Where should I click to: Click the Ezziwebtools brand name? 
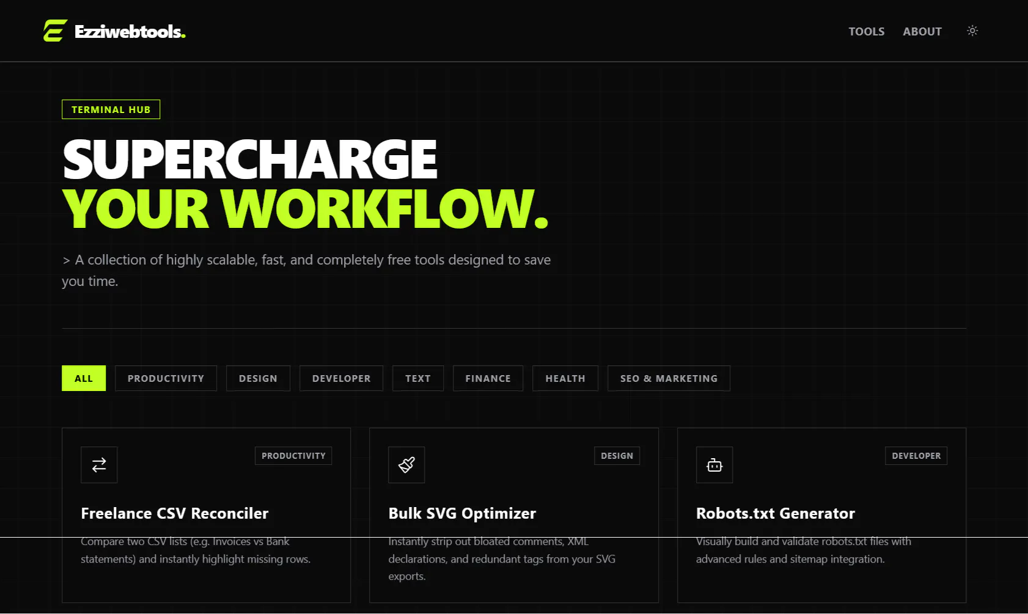click(130, 31)
